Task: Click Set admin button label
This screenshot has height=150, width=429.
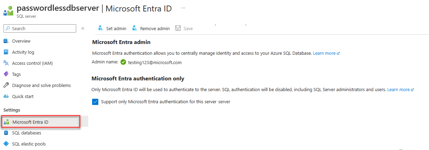Action: pyautogui.click(x=116, y=28)
